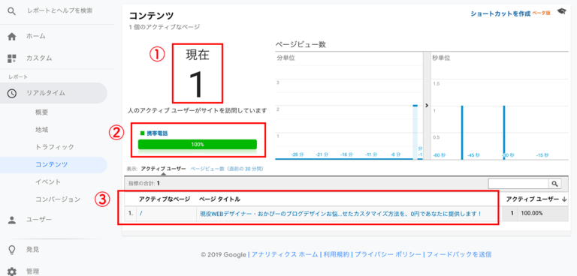This screenshot has height=276, width=577.
Task: Click the search magnifier icon in sidebar
Action: tap(12, 11)
